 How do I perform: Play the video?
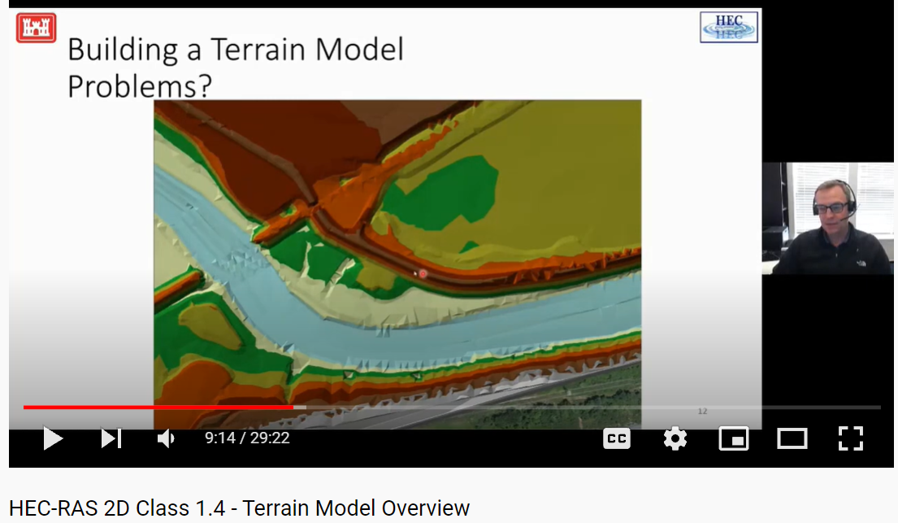[54, 438]
